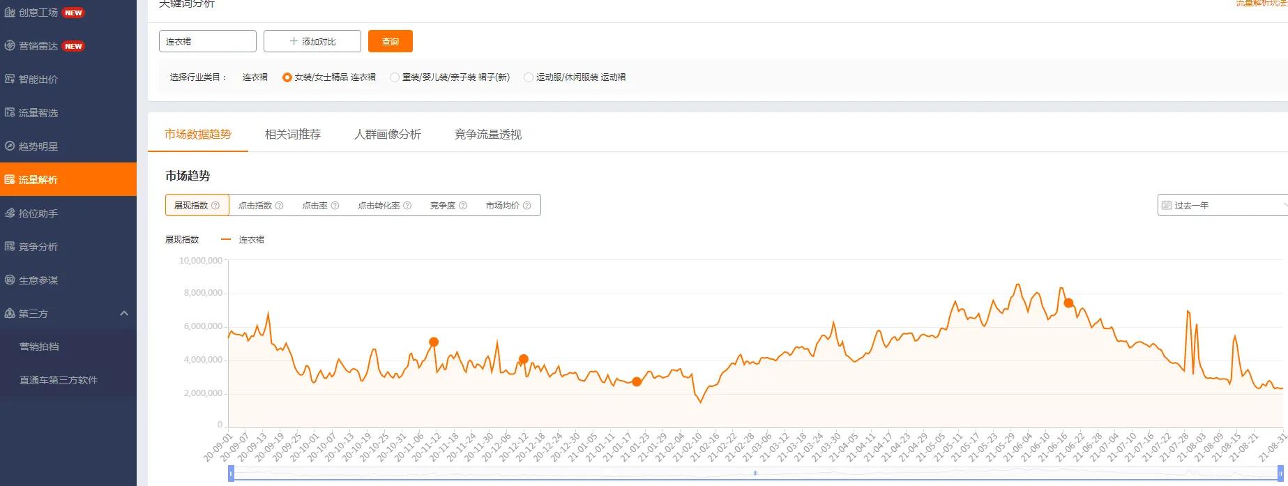
Task: Click chart marker point near 20-12-12
Action: [x=524, y=359]
